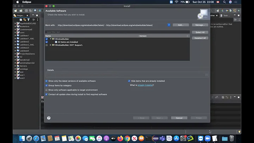Click the help question mark icon
Viewport: 254px width, 143px height.
tap(49, 118)
